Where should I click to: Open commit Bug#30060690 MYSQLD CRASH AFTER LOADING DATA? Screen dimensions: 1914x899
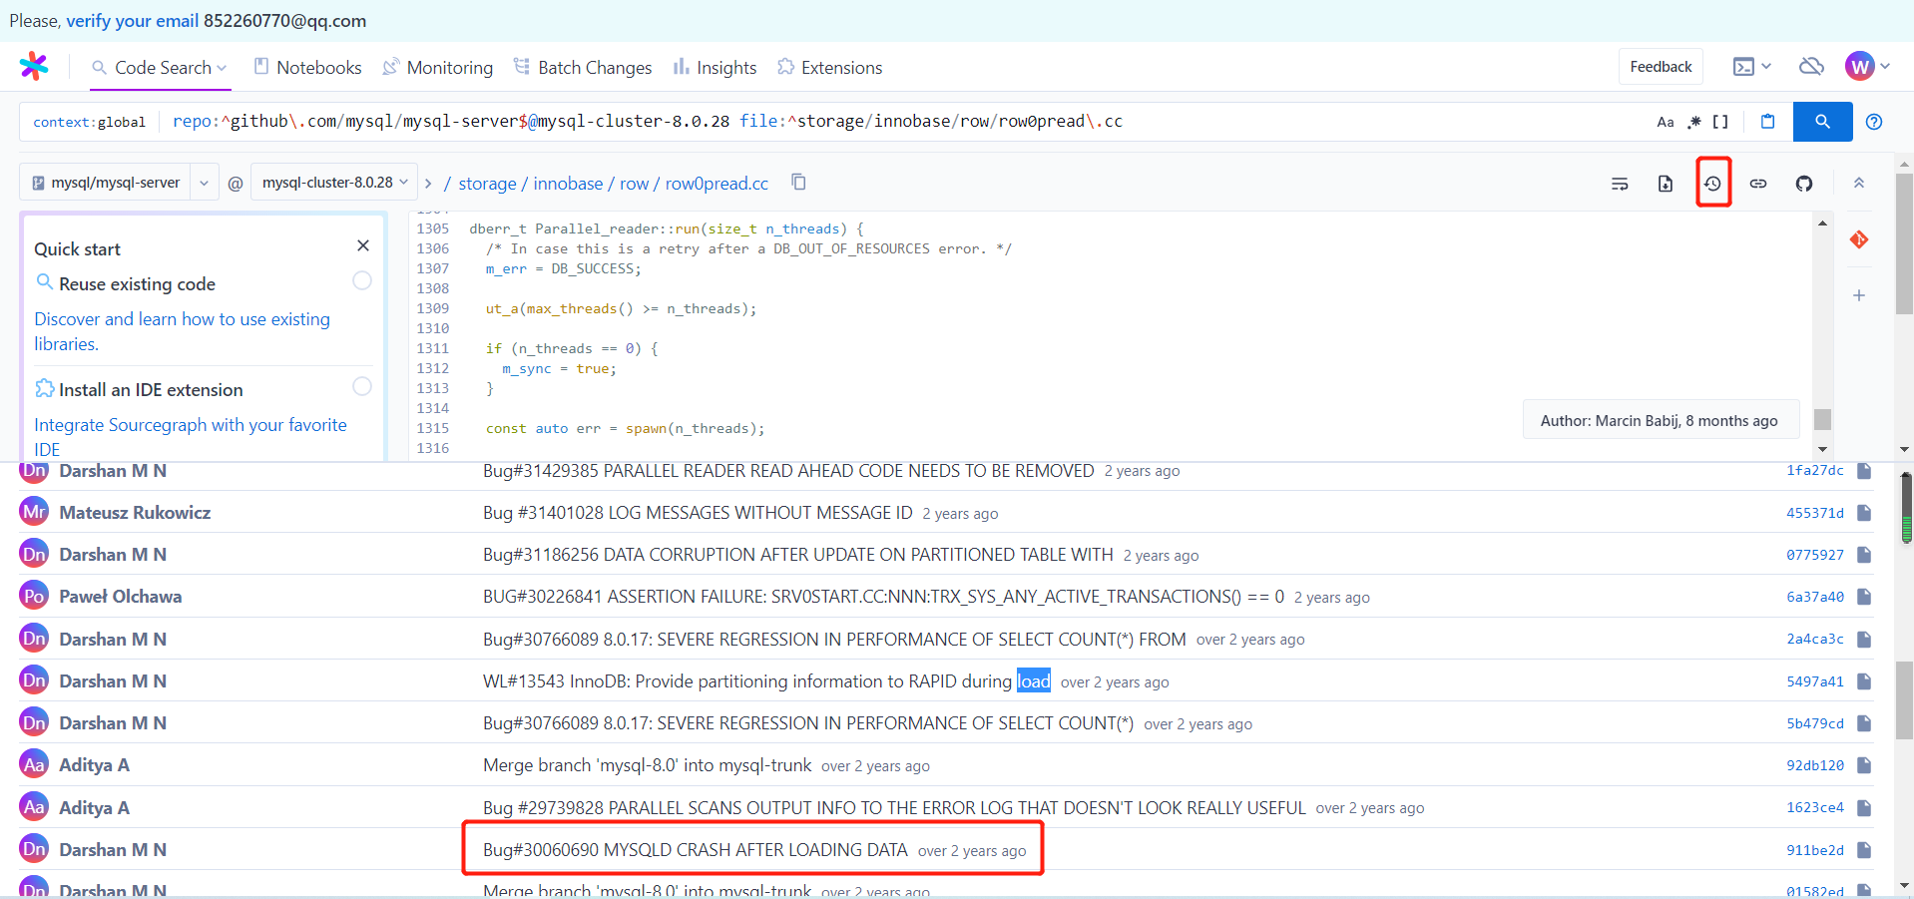(696, 850)
